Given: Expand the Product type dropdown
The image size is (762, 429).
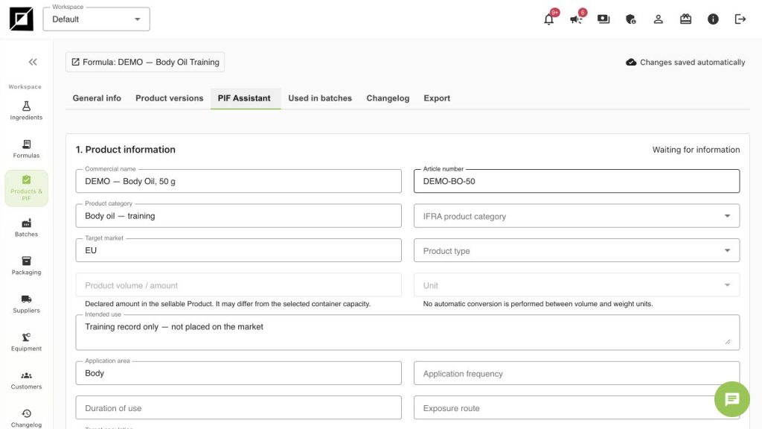Looking at the screenshot, I should click(577, 250).
